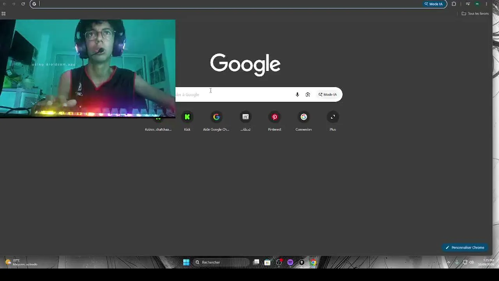Click Personnaliser Chrome button
Image resolution: width=499 pixels, height=281 pixels.
pos(465,247)
